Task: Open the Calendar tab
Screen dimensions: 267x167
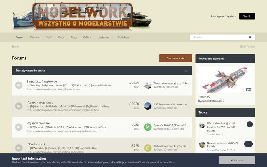Action: [x=35, y=37]
